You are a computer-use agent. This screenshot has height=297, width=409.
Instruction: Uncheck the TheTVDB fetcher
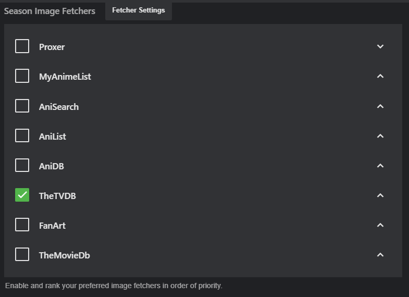(x=22, y=195)
